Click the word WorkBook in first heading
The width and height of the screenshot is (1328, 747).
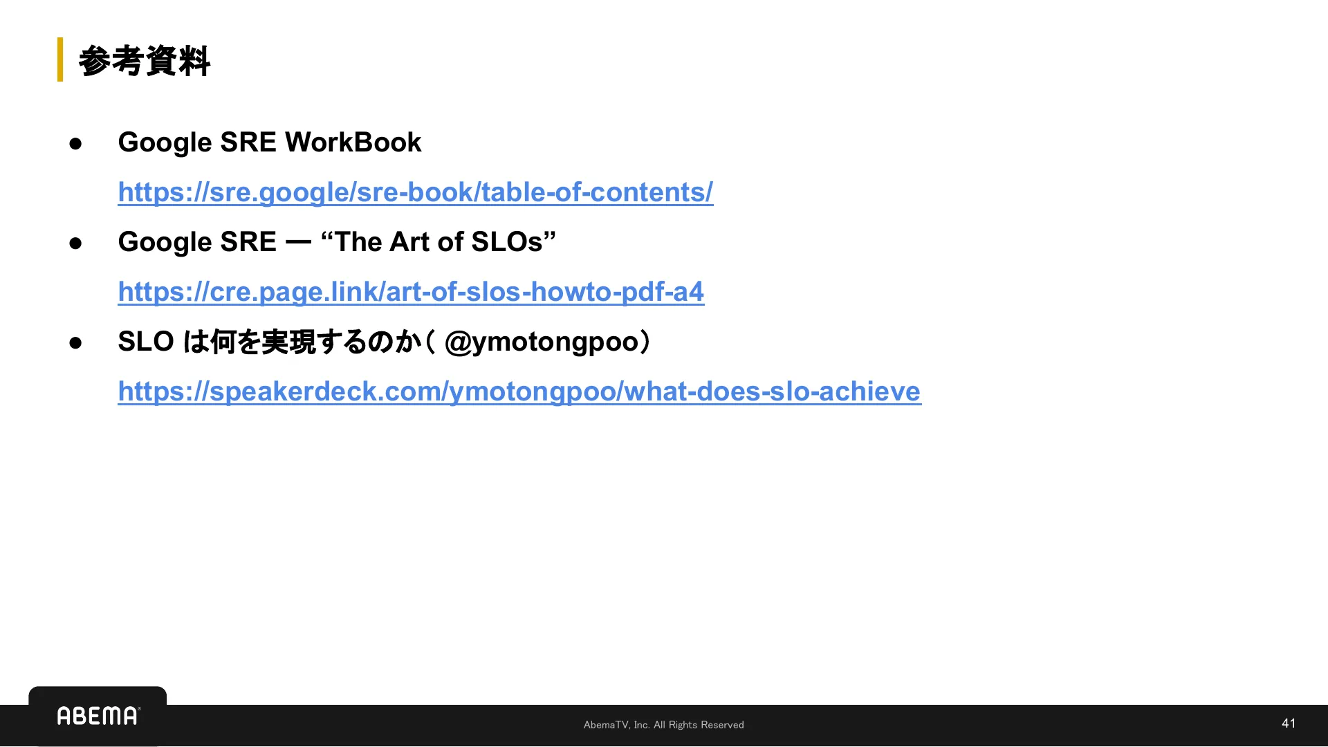tap(353, 142)
